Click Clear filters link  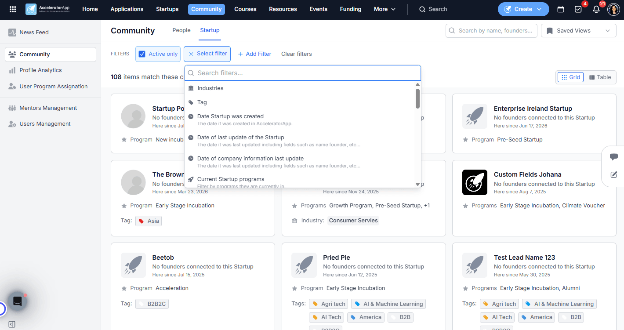pos(297,54)
